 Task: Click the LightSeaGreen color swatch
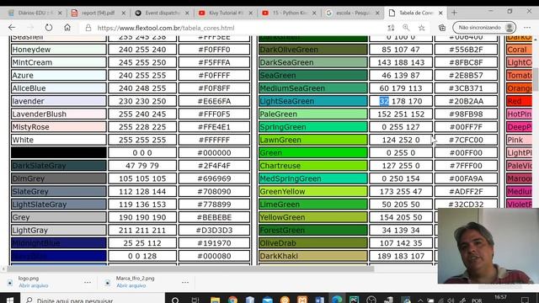pyautogui.click(x=312, y=101)
